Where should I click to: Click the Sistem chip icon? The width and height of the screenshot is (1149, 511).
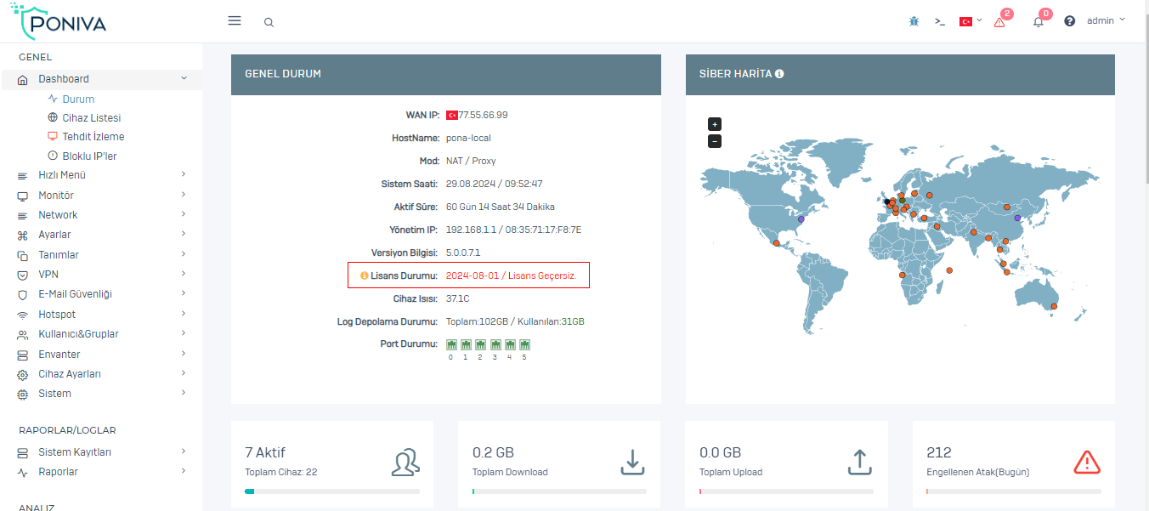(23, 395)
